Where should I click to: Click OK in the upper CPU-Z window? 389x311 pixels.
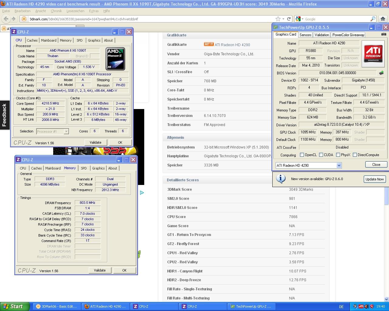[x=120, y=142]
